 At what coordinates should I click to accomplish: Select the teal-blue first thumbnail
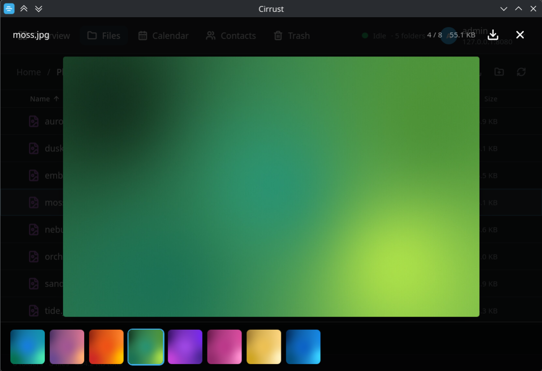pyautogui.click(x=28, y=347)
